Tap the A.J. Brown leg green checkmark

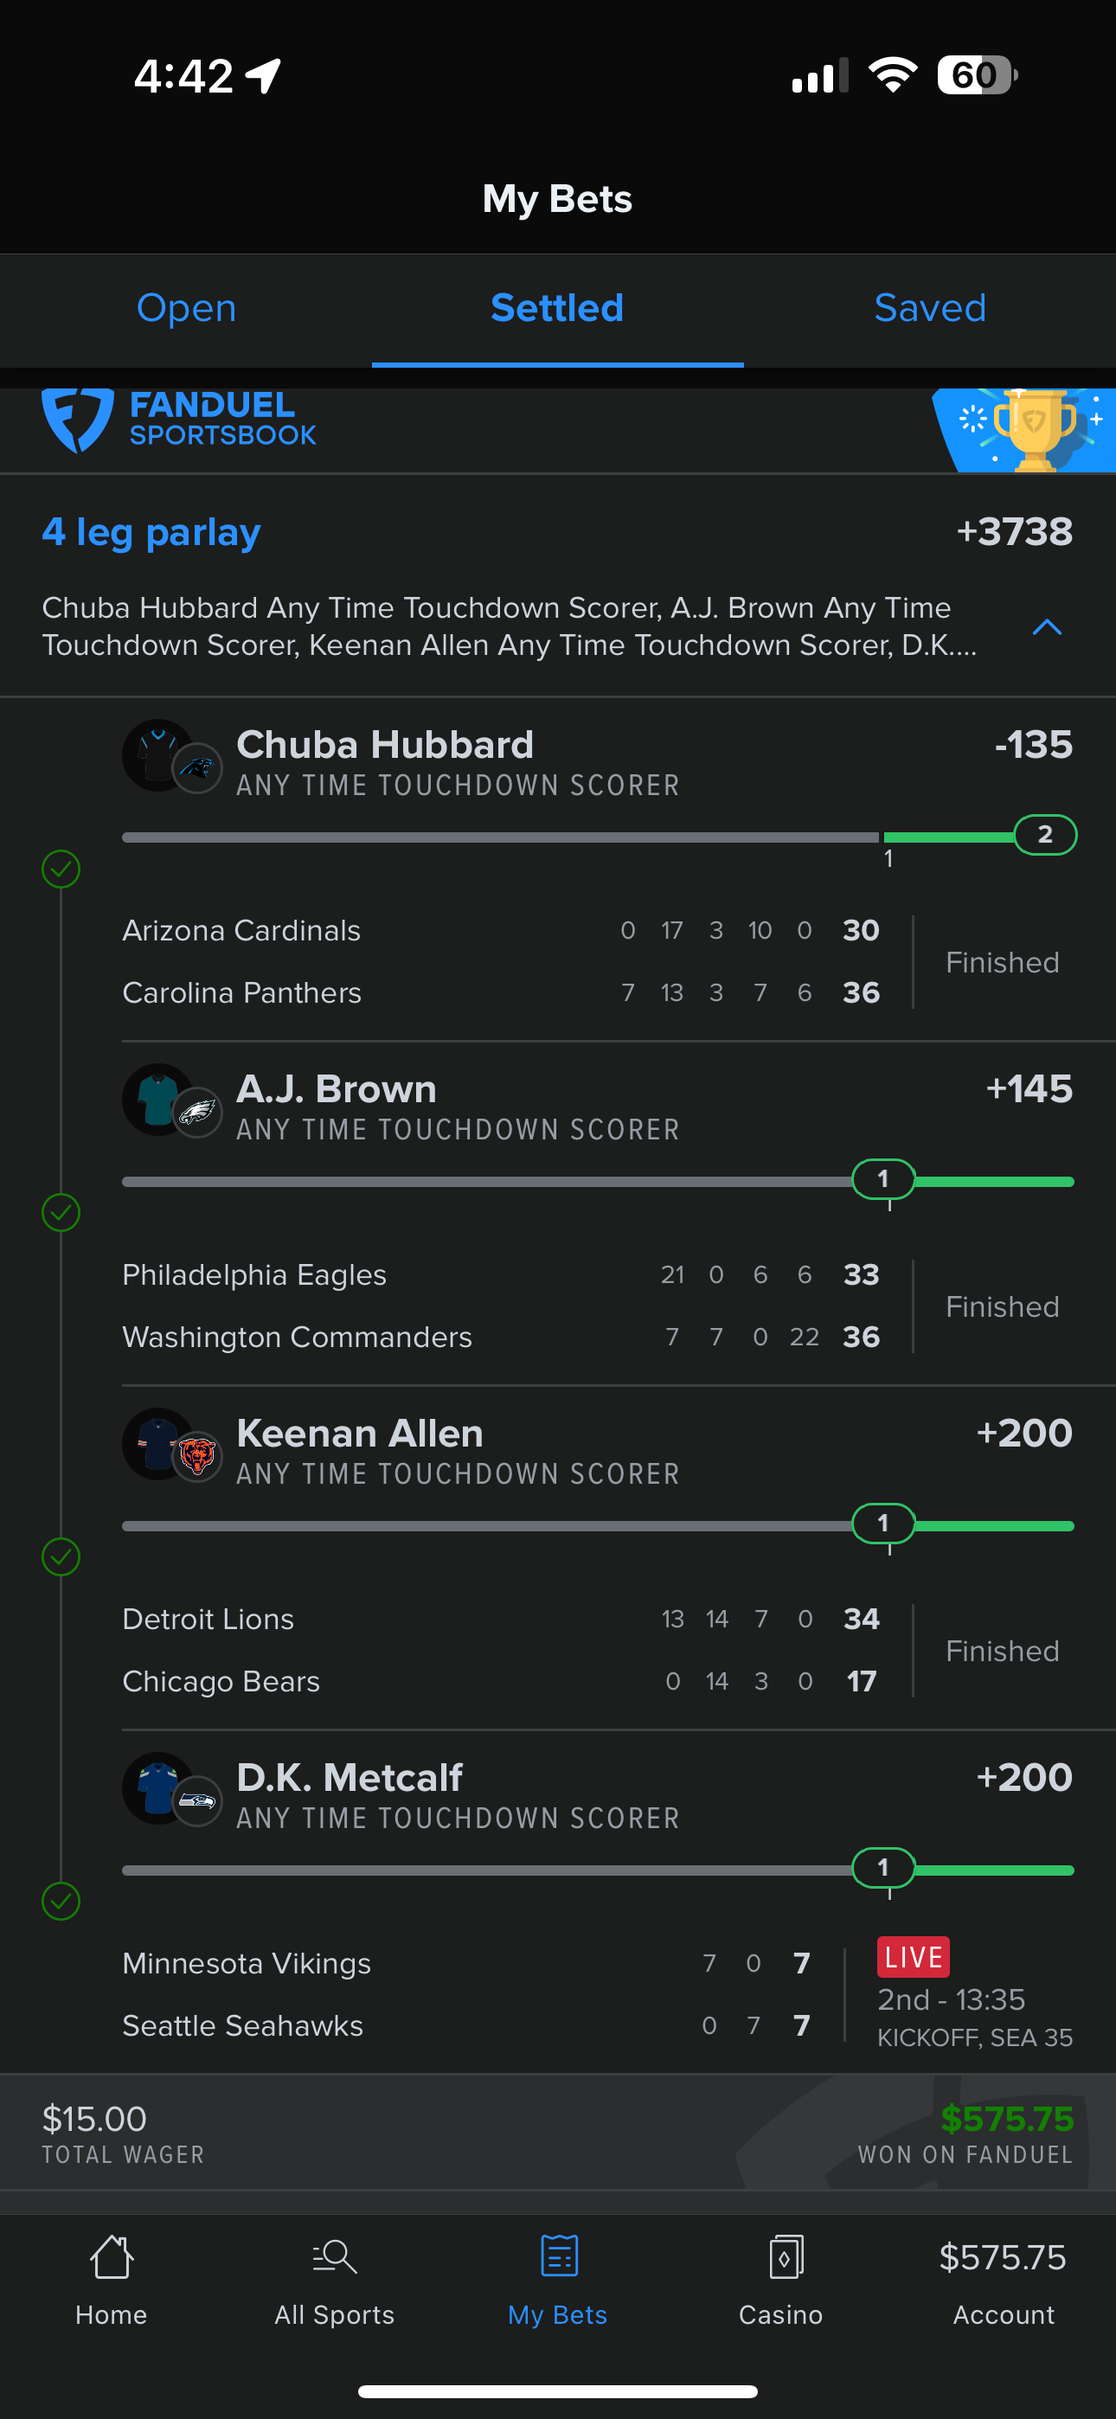click(x=61, y=1212)
